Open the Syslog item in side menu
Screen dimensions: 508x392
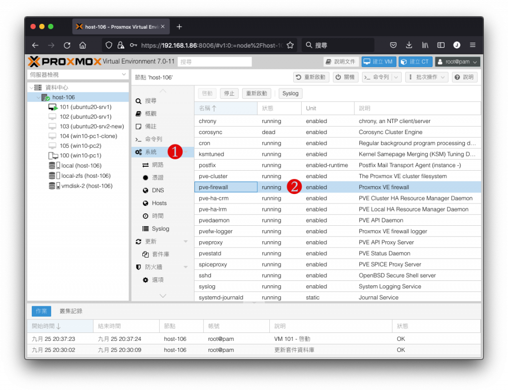click(x=160, y=229)
